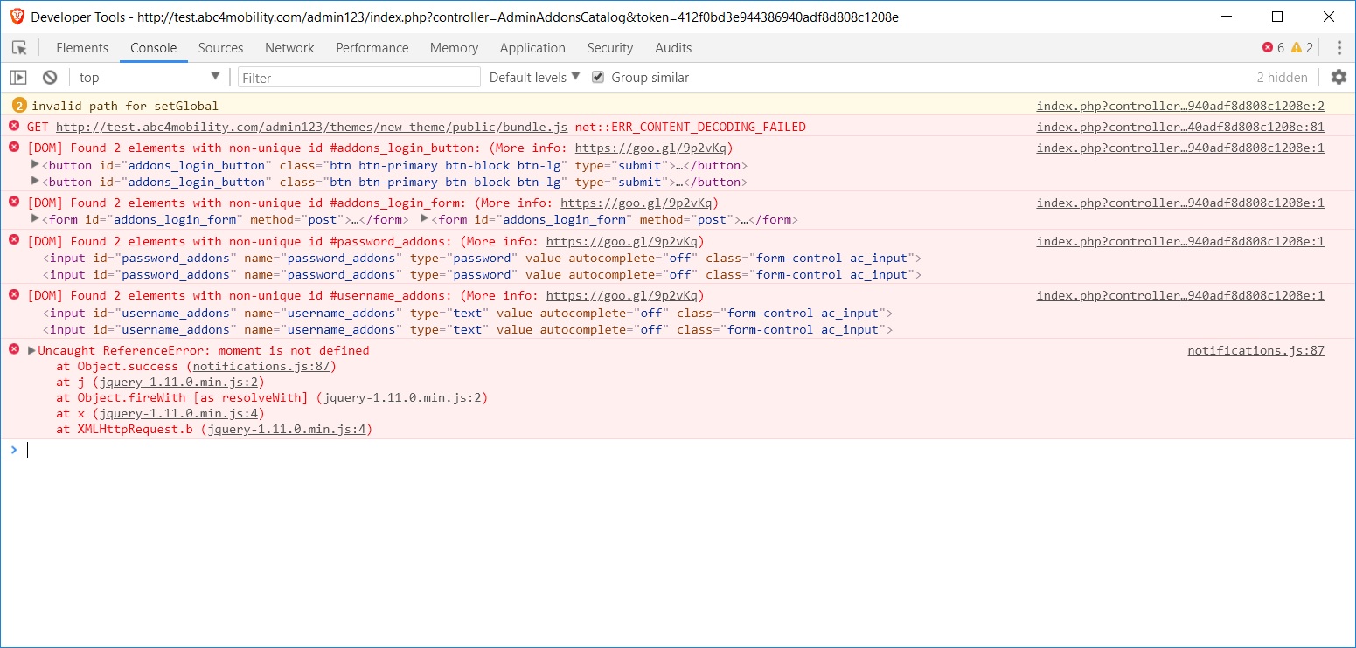The width and height of the screenshot is (1356, 648).
Task: Open goo.gl link in the #username_addons error
Action: point(622,295)
